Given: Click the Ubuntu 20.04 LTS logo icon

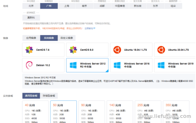Looking at the screenshot, I should point(161,50).
